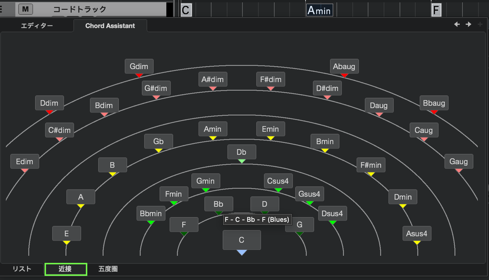Choose the Gdim chord suggestion
Viewport: 489px width, 280px height.
point(139,66)
